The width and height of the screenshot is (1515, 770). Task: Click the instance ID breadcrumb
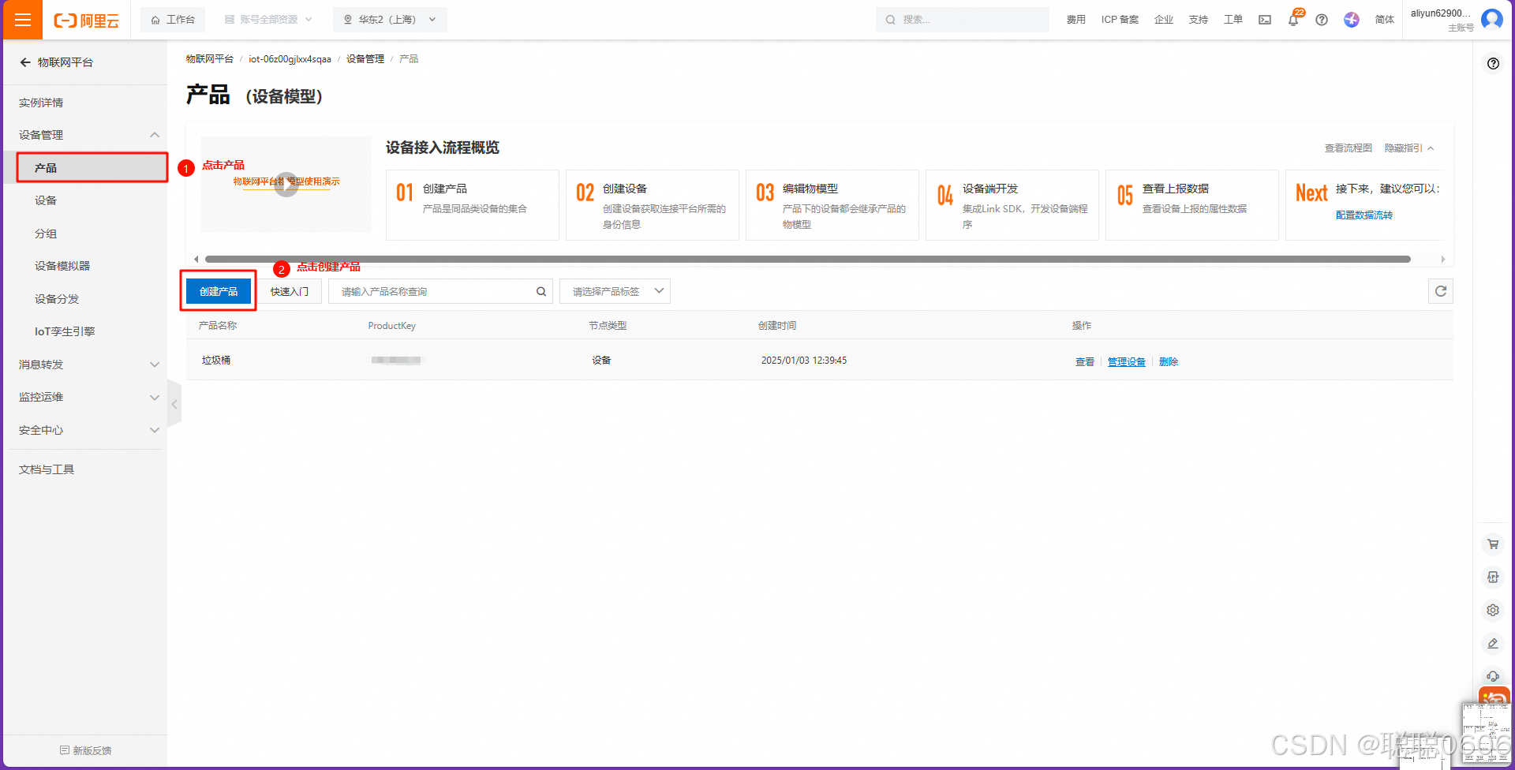pos(290,59)
